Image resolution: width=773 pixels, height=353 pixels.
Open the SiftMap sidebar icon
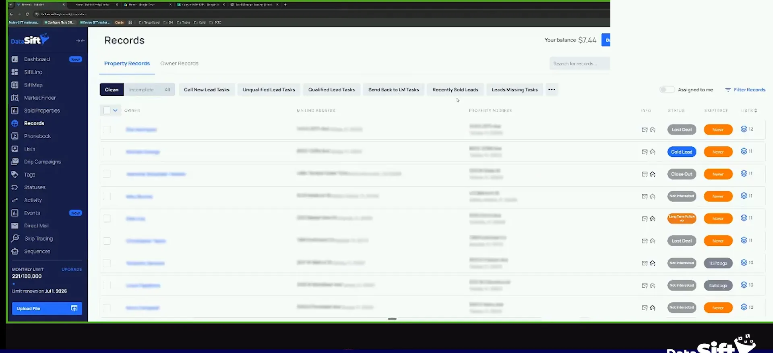[x=15, y=85]
